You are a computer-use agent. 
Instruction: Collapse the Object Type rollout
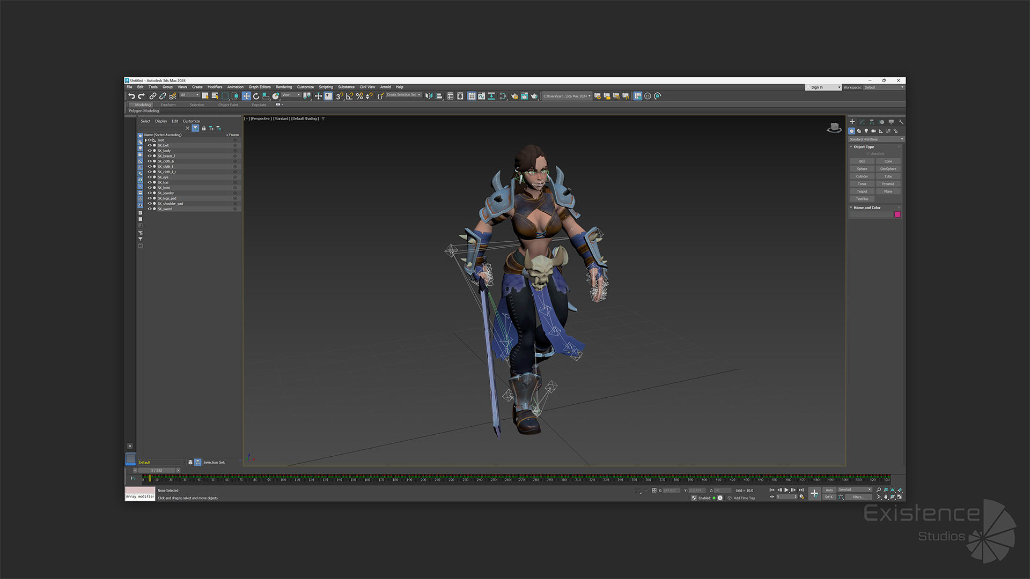pos(864,147)
